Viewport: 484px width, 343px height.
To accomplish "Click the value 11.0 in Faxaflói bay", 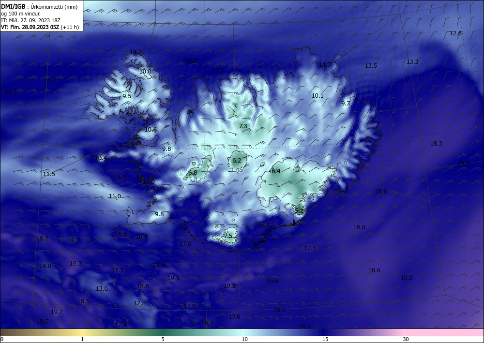I will [115, 196].
